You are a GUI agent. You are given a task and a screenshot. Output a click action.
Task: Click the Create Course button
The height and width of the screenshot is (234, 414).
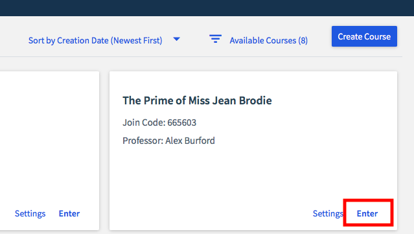pyautogui.click(x=364, y=36)
